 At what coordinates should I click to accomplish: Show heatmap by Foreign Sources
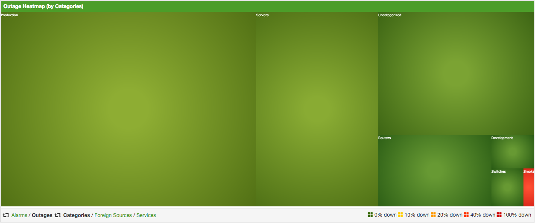click(x=113, y=215)
